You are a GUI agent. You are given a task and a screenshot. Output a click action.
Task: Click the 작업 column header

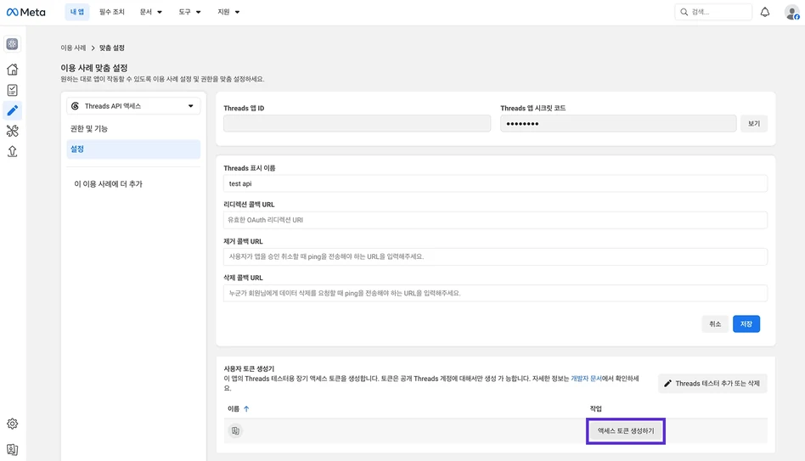(595, 408)
